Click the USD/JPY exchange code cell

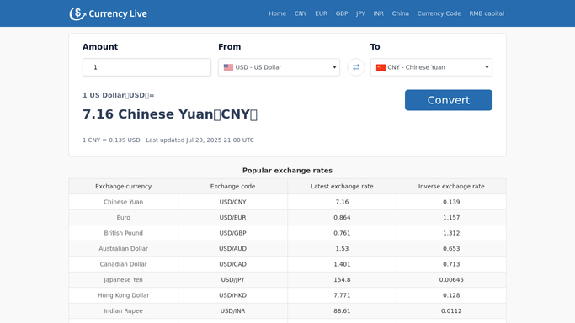232,280
